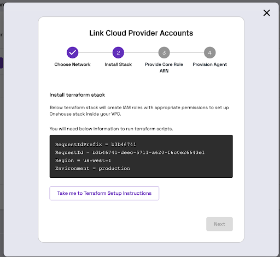Select step 2 circle icon
Image resolution: width=280 pixels, height=257 pixels.
[118, 53]
